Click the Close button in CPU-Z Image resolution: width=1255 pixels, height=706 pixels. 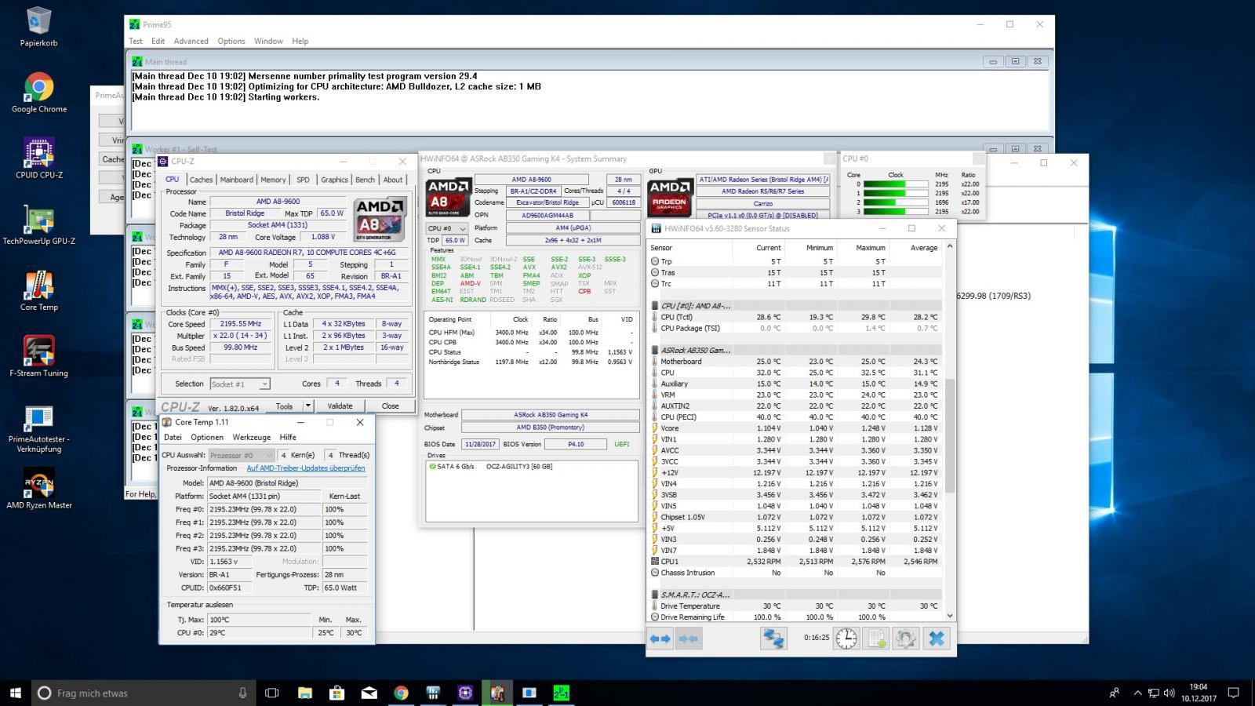coord(390,406)
